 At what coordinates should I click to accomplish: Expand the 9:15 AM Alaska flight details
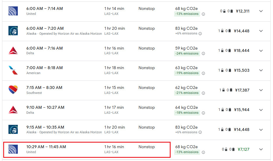click(261, 129)
